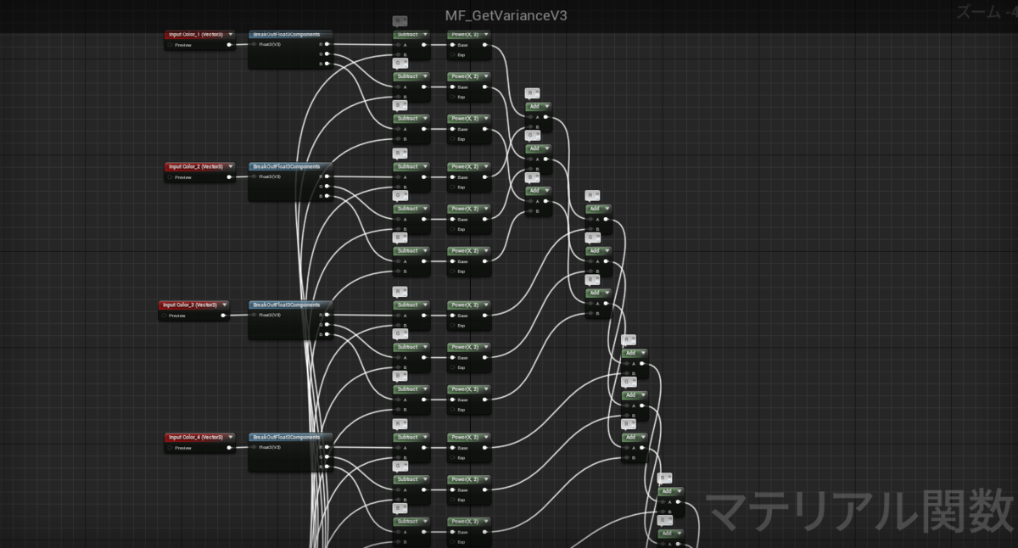Screen dimensions: 1018x548
Task: Click the Preview pin on Input Color_1
Action: [x=171, y=45]
